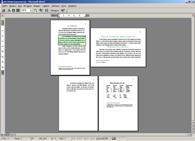
Task: Activate the context help arrow with question mark
Action: click(x=63, y=11)
